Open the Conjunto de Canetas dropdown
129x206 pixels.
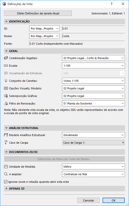pyautogui.click(x=93, y=81)
